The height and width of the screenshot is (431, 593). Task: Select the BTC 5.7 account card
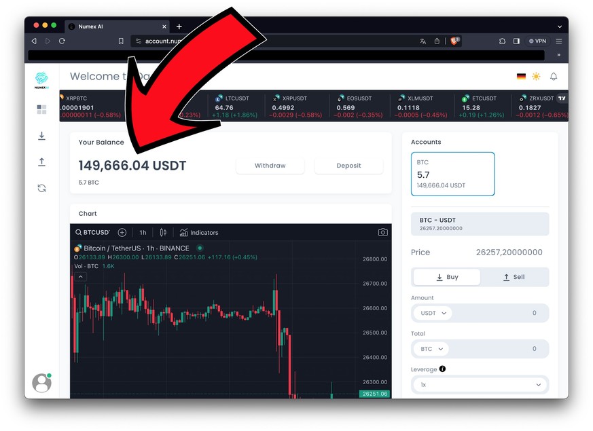[452, 174]
